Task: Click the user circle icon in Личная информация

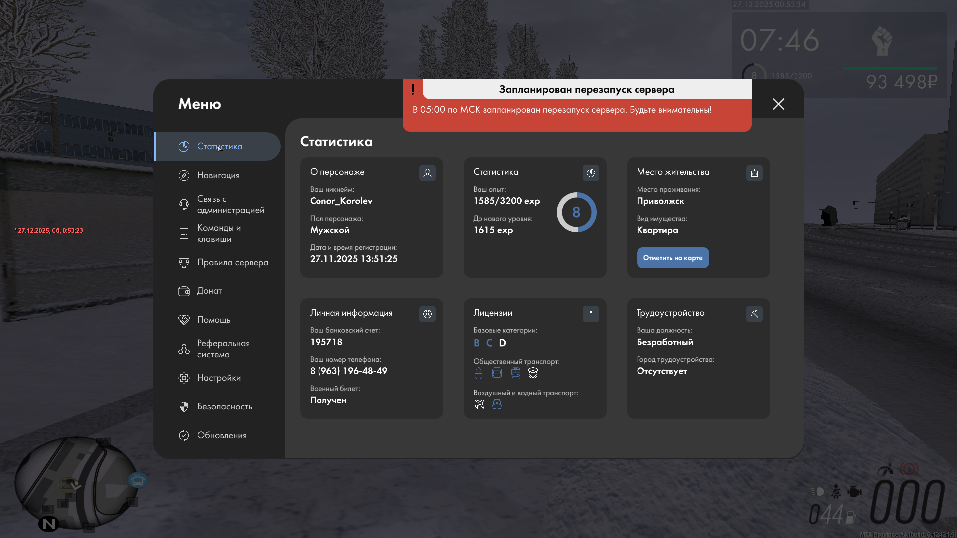Action: (x=427, y=314)
